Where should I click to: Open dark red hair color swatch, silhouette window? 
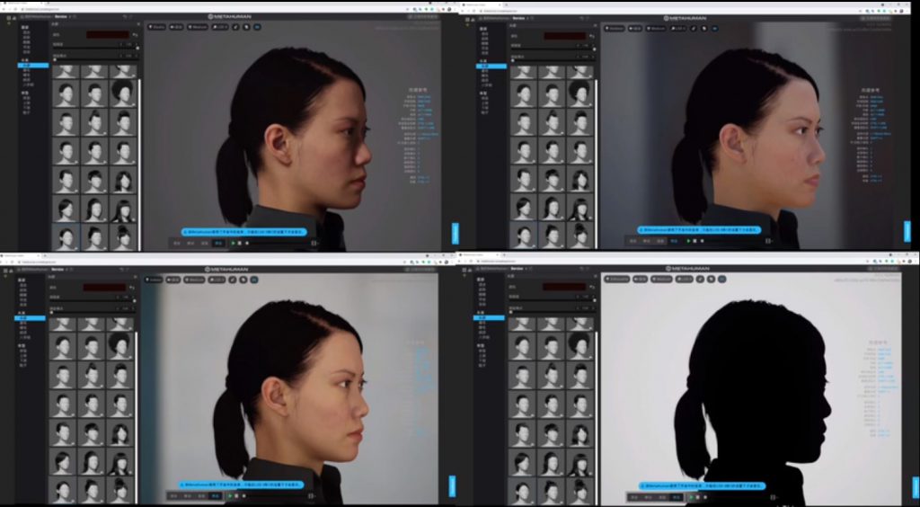coord(564,287)
